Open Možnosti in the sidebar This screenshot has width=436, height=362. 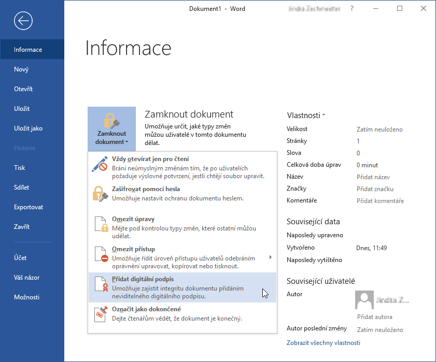pyautogui.click(x=32, y=297)
